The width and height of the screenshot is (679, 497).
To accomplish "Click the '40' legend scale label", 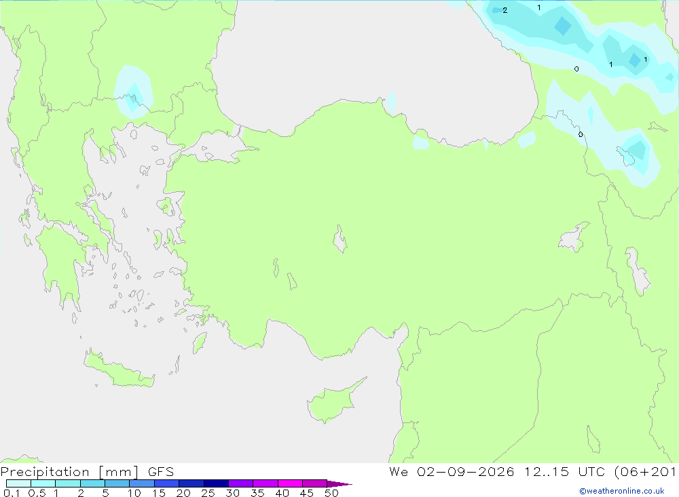I will 282,493.
